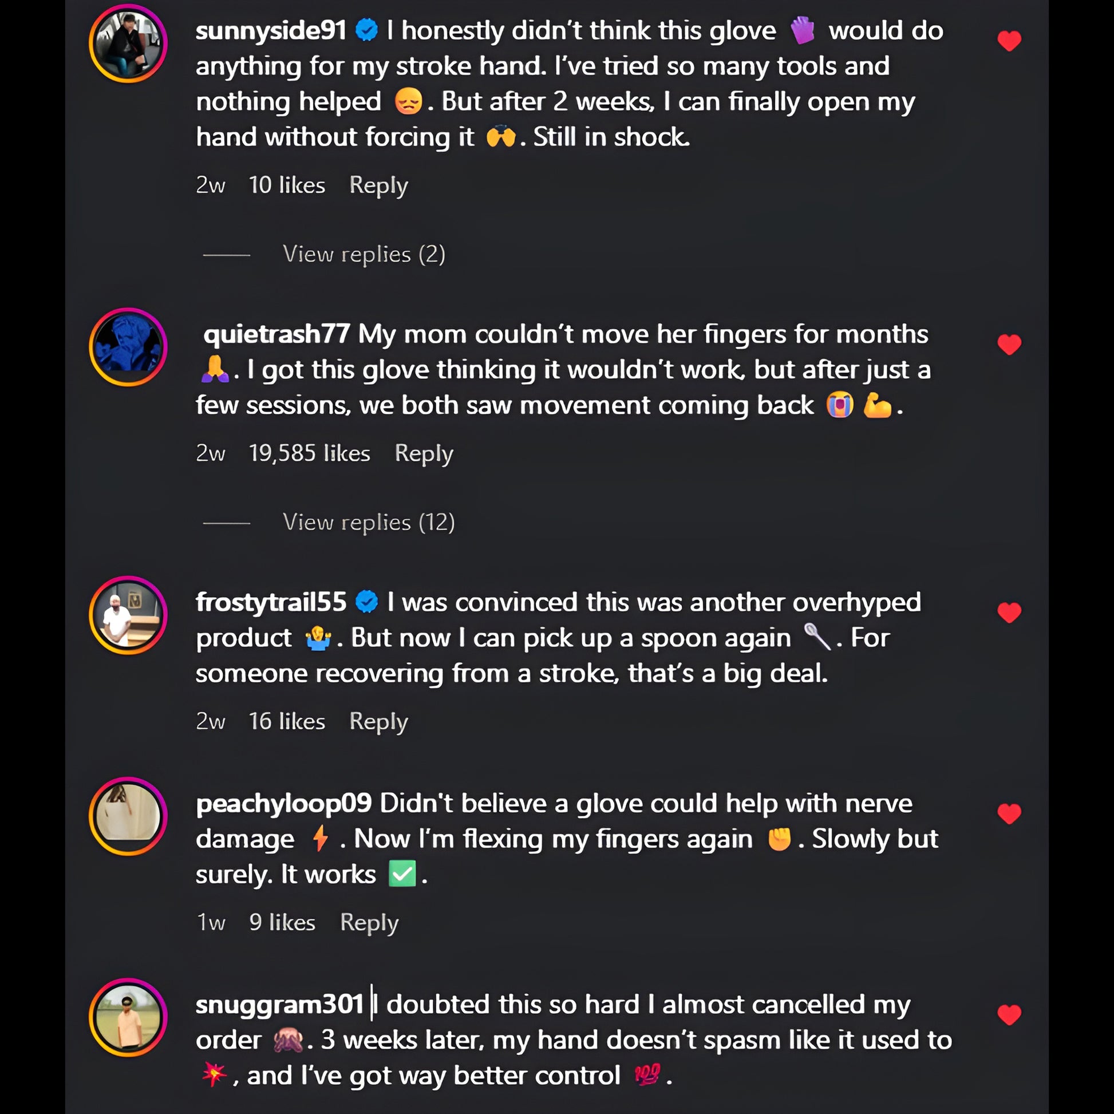View the 19,585 likes list
The height and width of the screenshot is (1114, 1114).
pyautogui.click(x=309, y=454)
